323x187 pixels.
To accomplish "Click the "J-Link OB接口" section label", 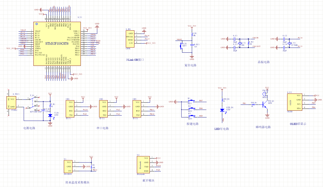I will pos(135,60).
